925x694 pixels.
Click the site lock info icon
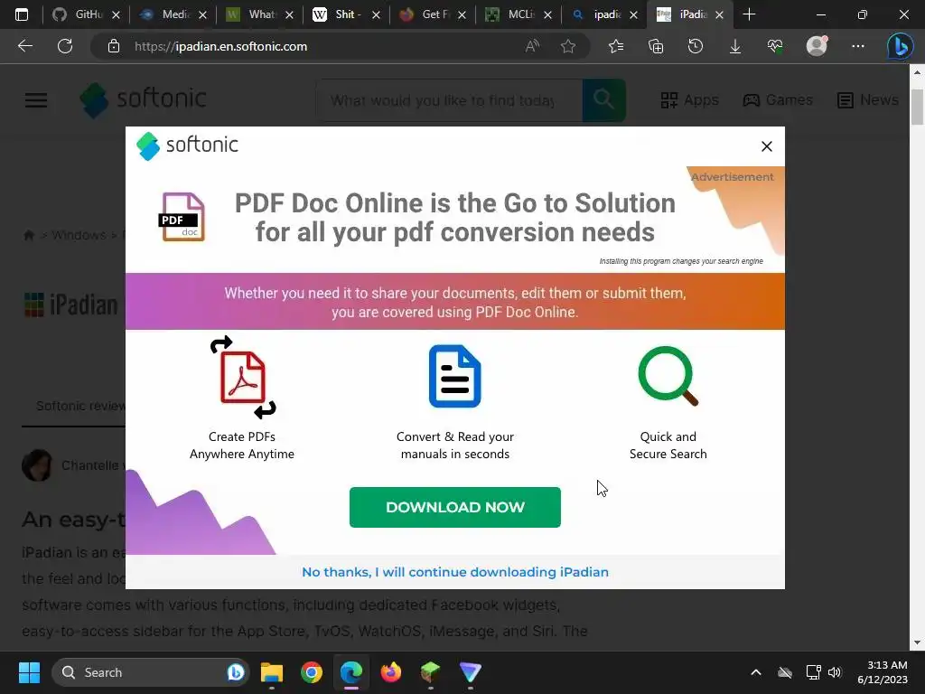click(x=114, y=46)
